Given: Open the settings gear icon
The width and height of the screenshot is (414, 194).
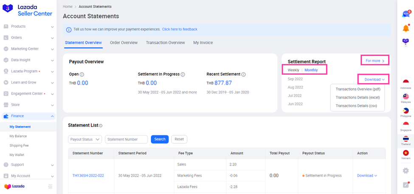Looking at the screenshot, I should tap(406, 171).
